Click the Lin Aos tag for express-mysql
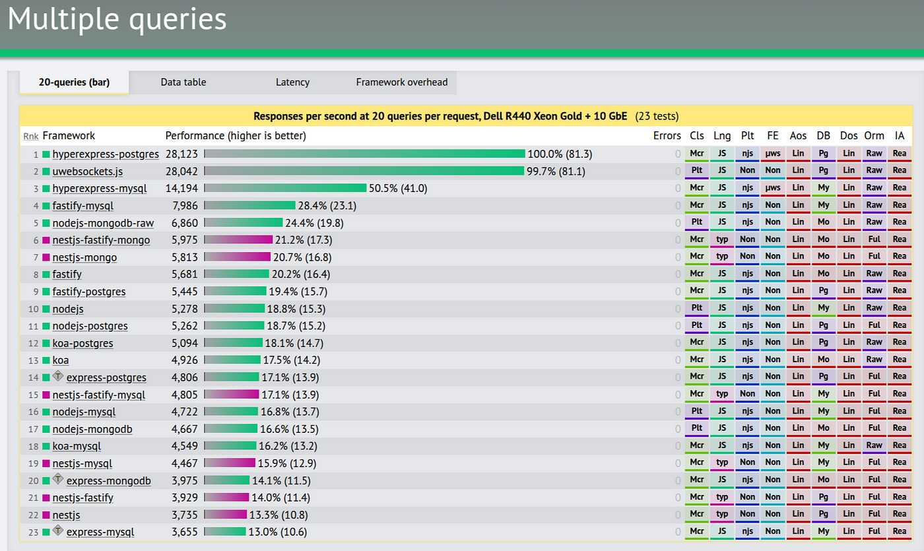The width and height of the screenshot is (924, 551). (x=799, y=531)
